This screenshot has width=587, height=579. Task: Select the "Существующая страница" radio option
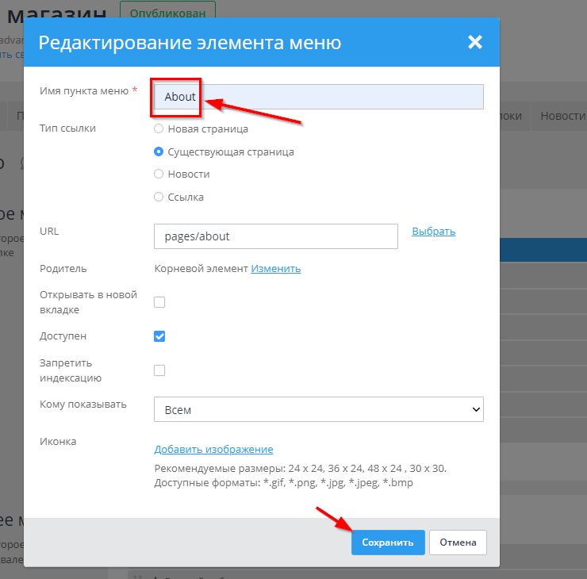[x=159, y=151]
